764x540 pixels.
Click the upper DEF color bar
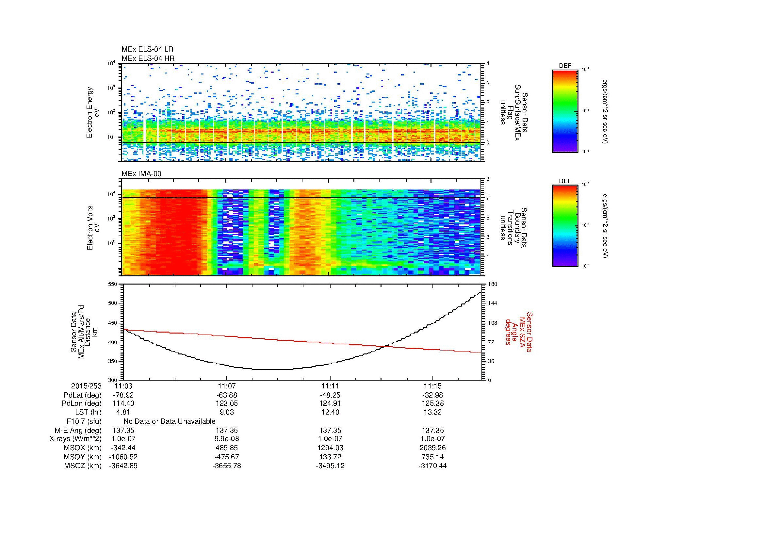coord(565,111)
